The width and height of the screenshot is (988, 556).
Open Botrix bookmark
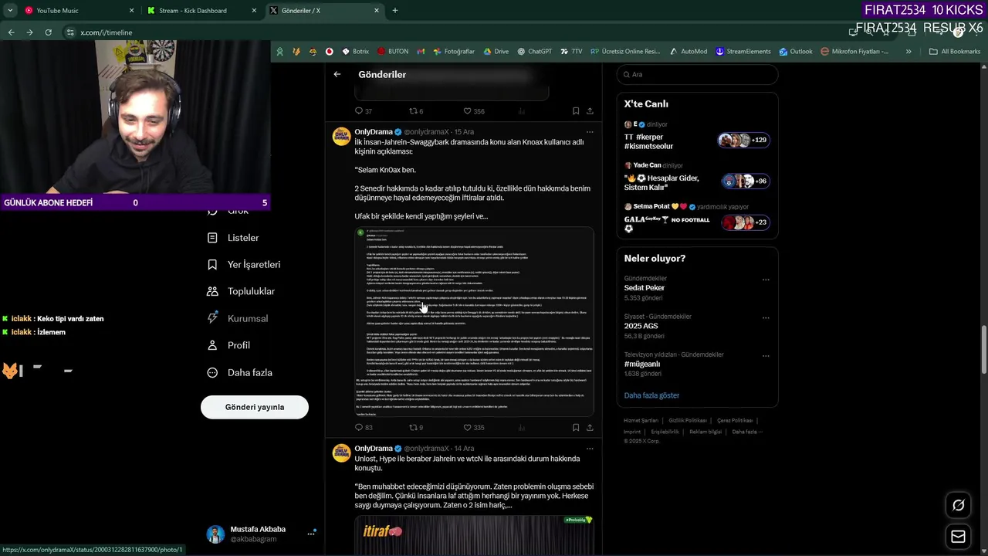click(354, 52)
